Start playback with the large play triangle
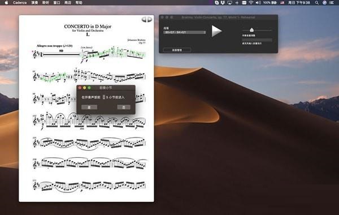 pyautogui.click(x=216, y=31)
